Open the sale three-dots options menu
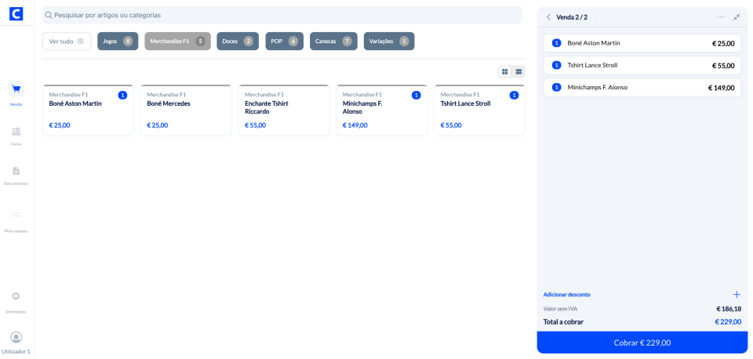The width and height of the screenshot is (753, 359). [720, 17]
